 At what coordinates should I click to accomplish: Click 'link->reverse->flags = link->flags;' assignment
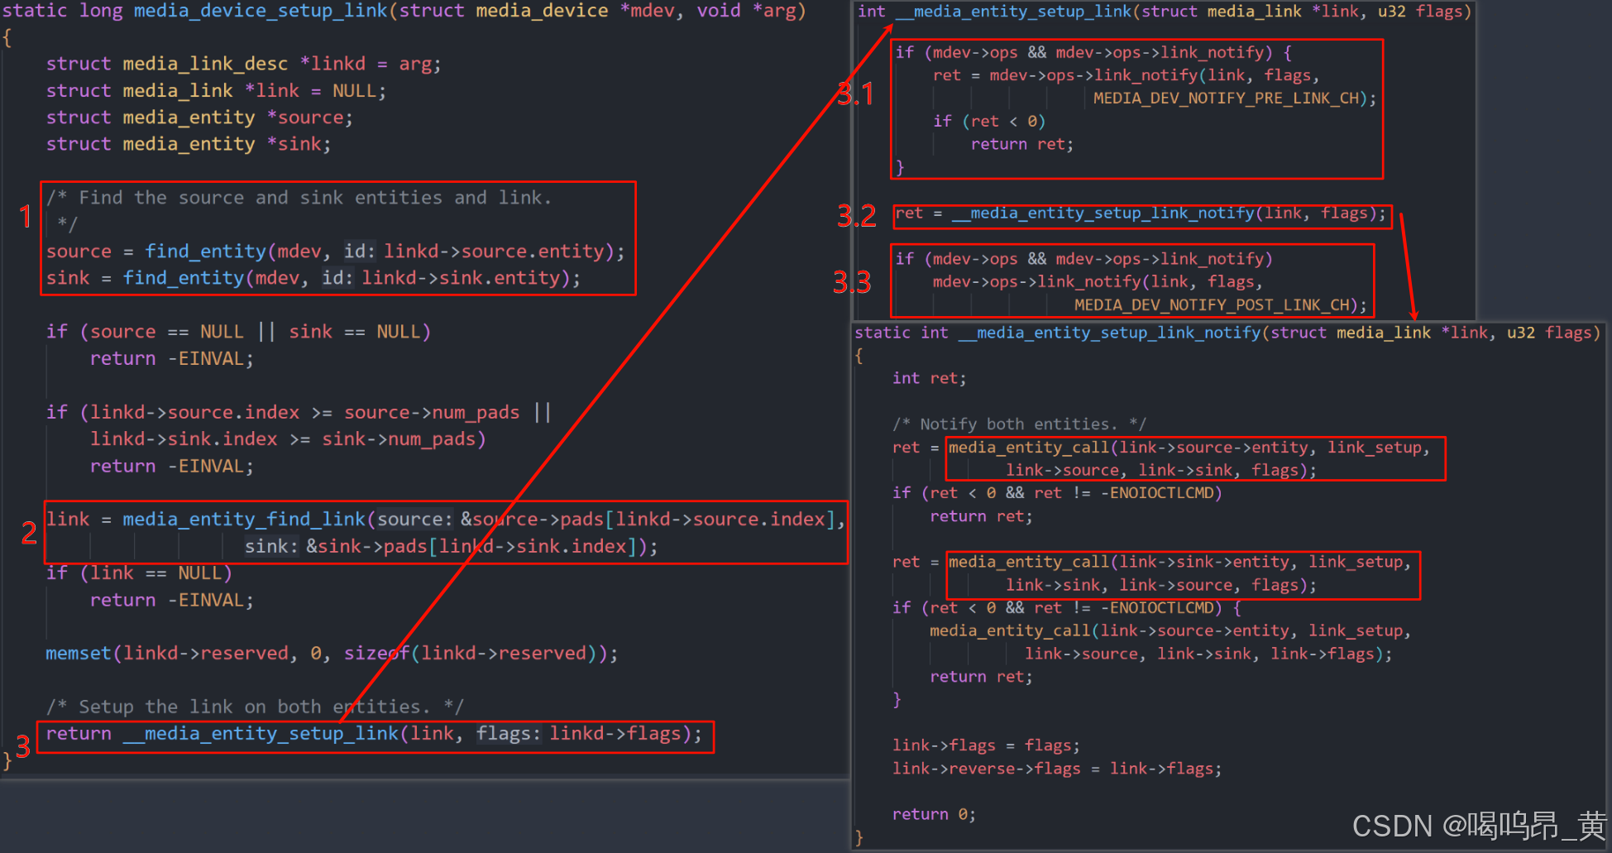pyautogui.click(x=1057, y=769)
